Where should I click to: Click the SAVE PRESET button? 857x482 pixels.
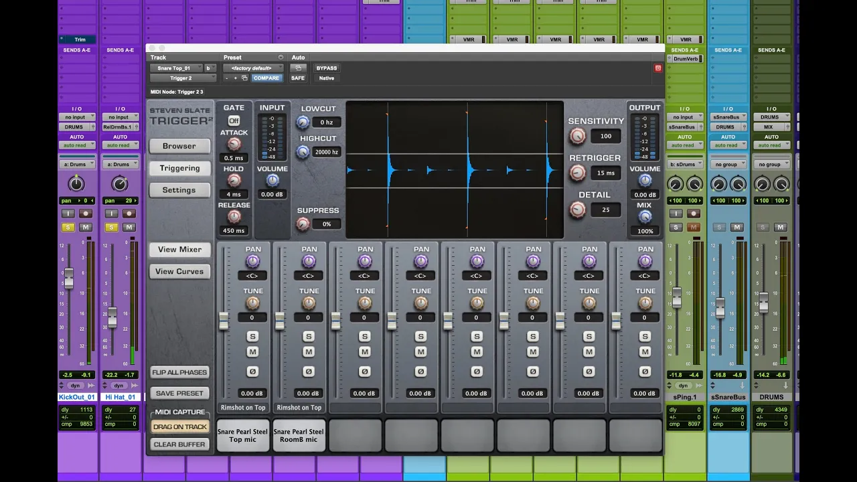[179, 394]
